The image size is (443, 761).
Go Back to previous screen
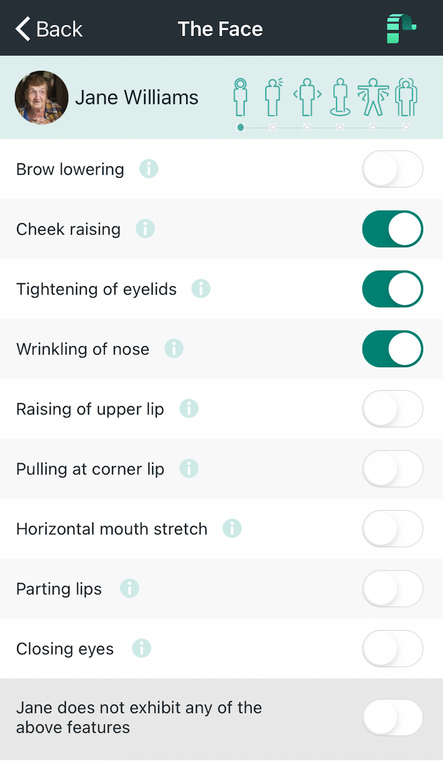49,29
